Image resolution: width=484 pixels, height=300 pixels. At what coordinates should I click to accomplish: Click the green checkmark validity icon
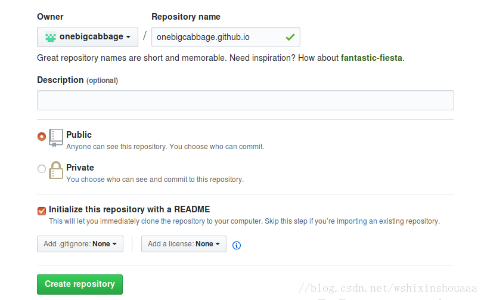[x=290, y=38]
